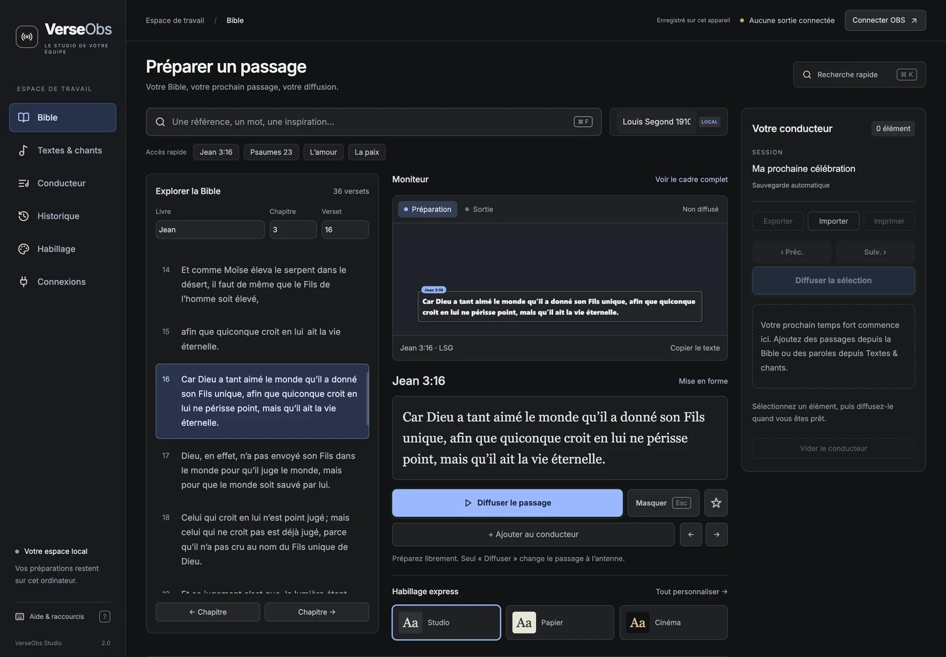
Task: Select the Préparation monitor mode
Action: click(428, 210)
